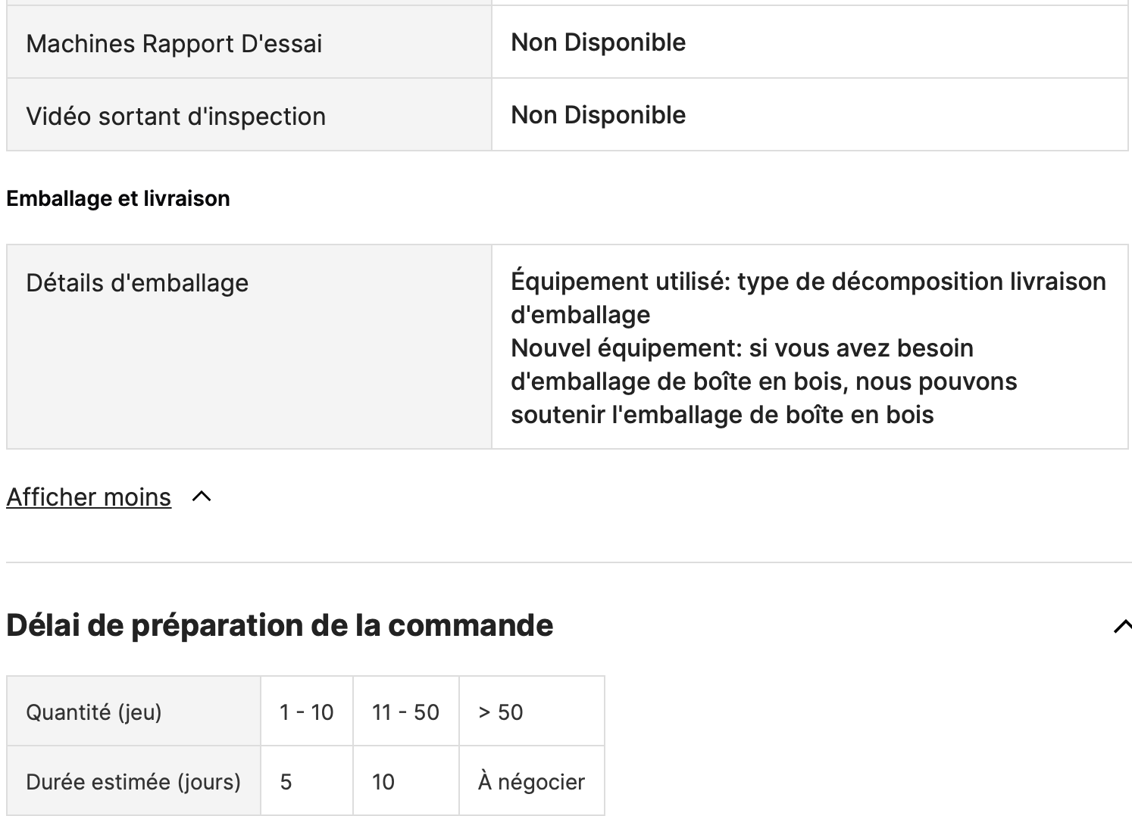1132x816 pixels.
Task: Click the 'Durée estimée (jours)' row label
Action: pyautogui.click(x=133, y=782)
